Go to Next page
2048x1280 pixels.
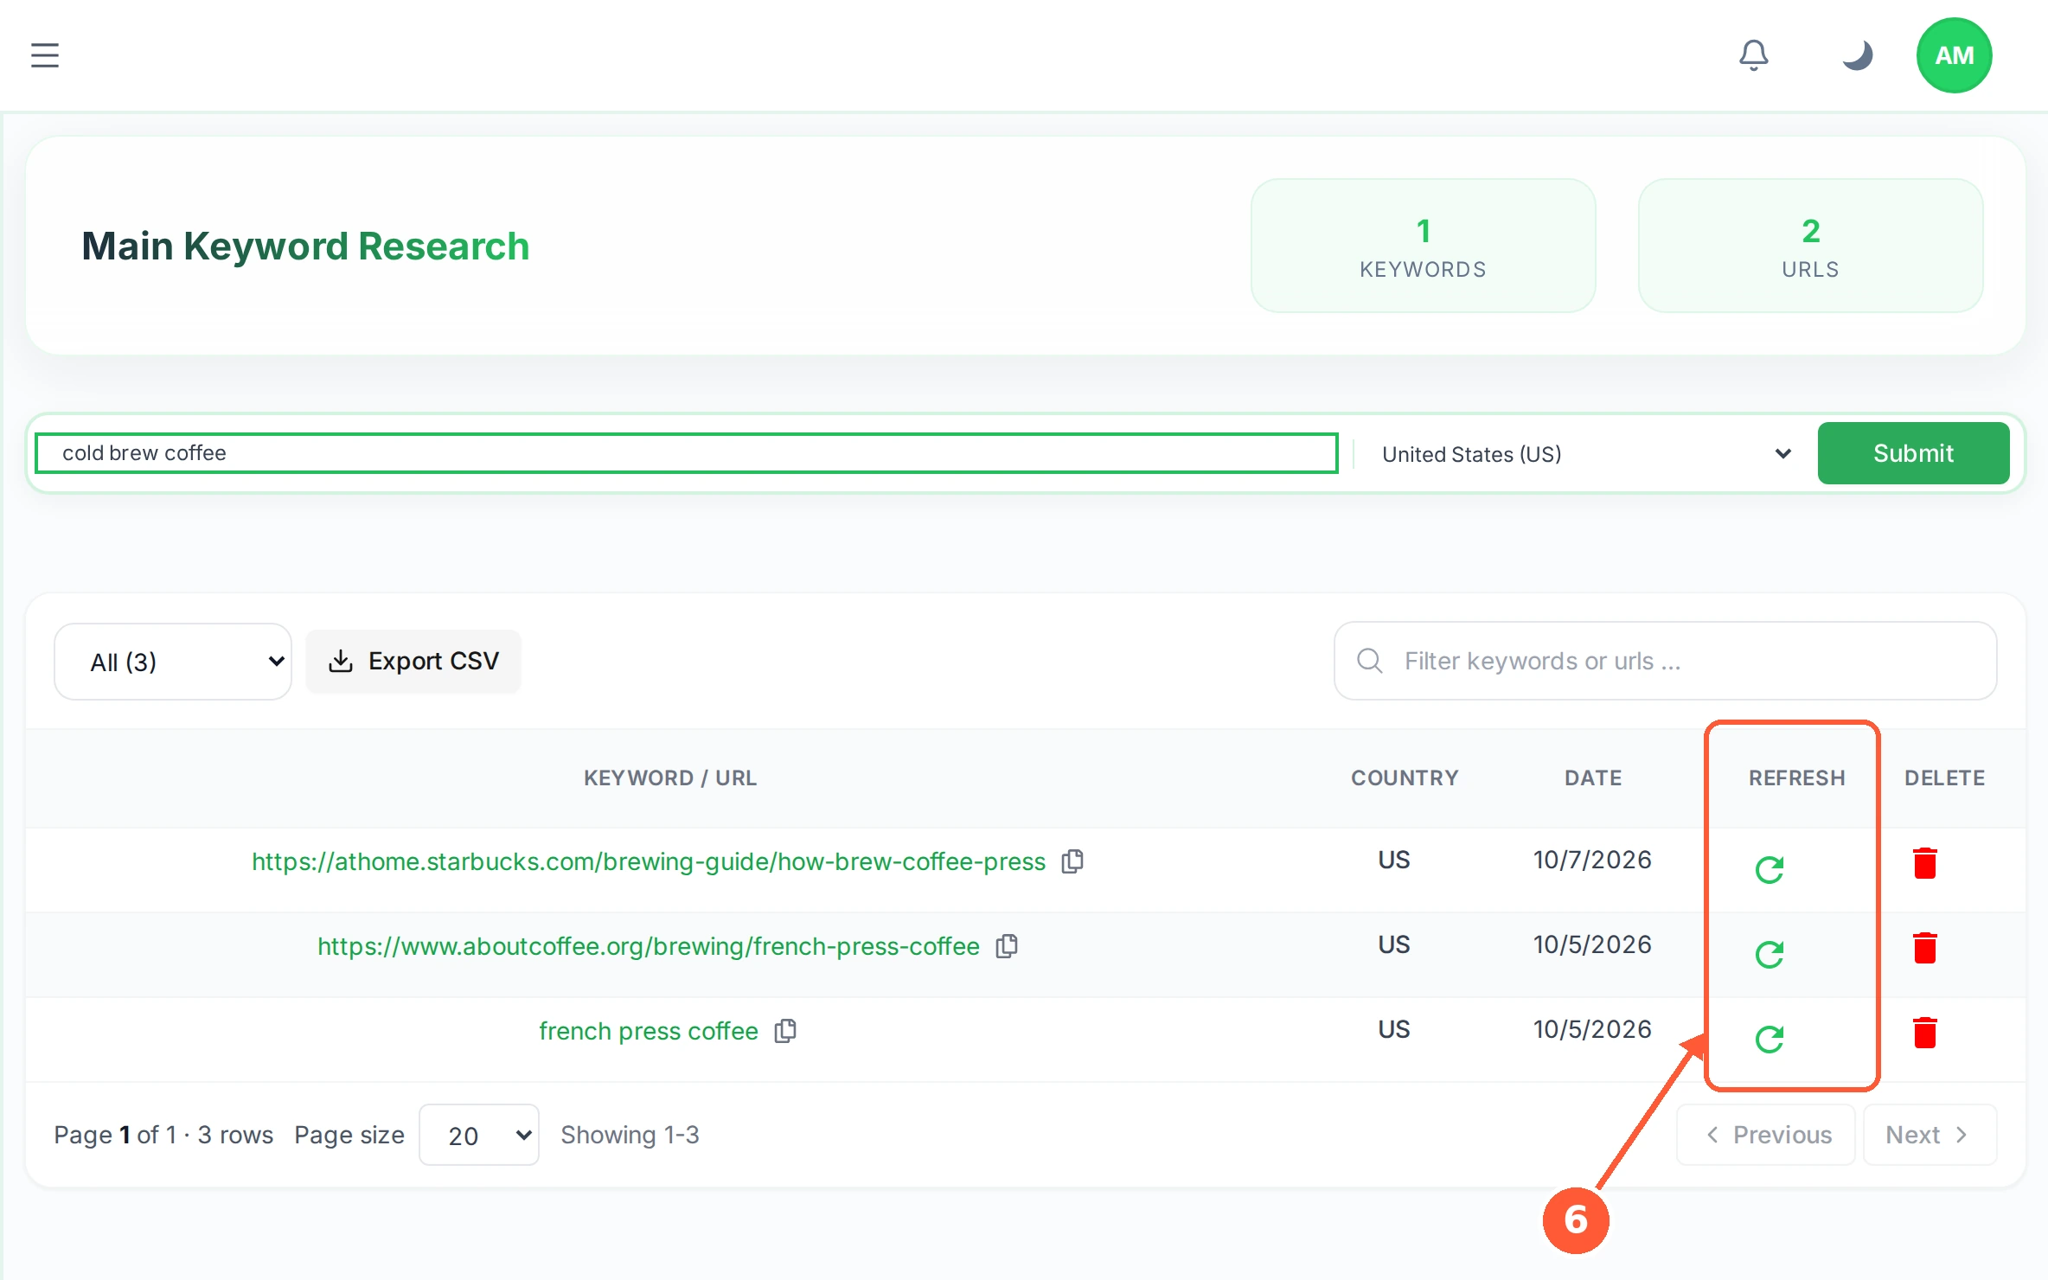pos(1930,1135)
